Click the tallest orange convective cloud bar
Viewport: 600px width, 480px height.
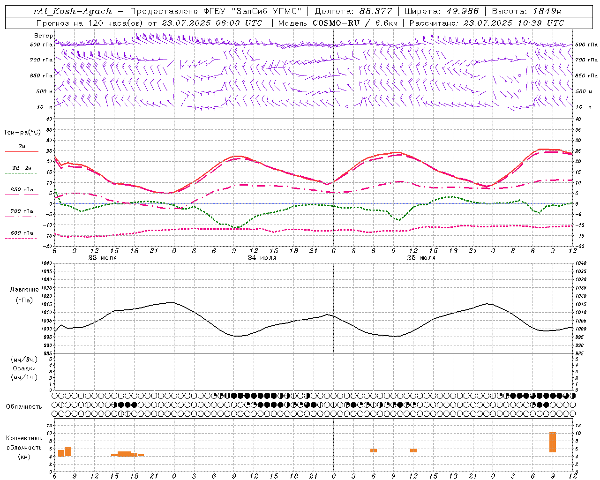[x=553, y=442]
